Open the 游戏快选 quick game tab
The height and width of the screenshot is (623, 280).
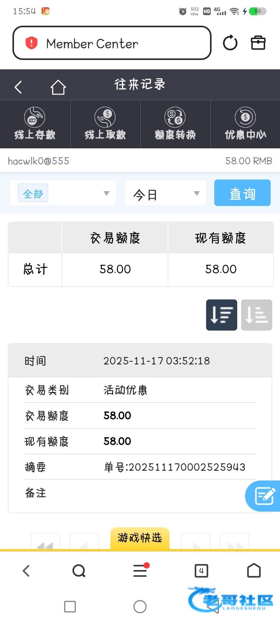click(140, 538)
